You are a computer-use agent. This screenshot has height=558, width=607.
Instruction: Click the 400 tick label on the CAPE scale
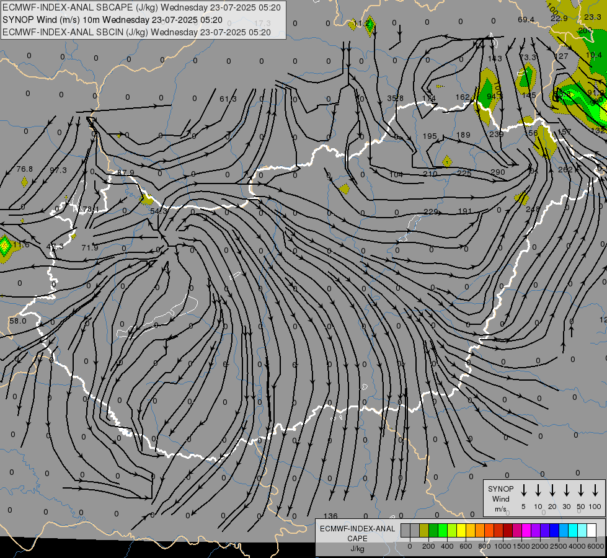[x=447, y=546]
